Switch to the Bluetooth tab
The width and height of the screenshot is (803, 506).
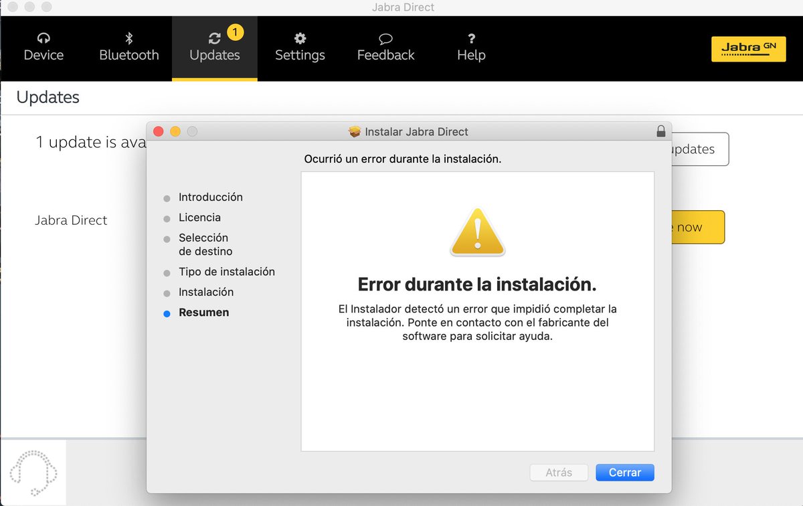click(x=129, y=48)
